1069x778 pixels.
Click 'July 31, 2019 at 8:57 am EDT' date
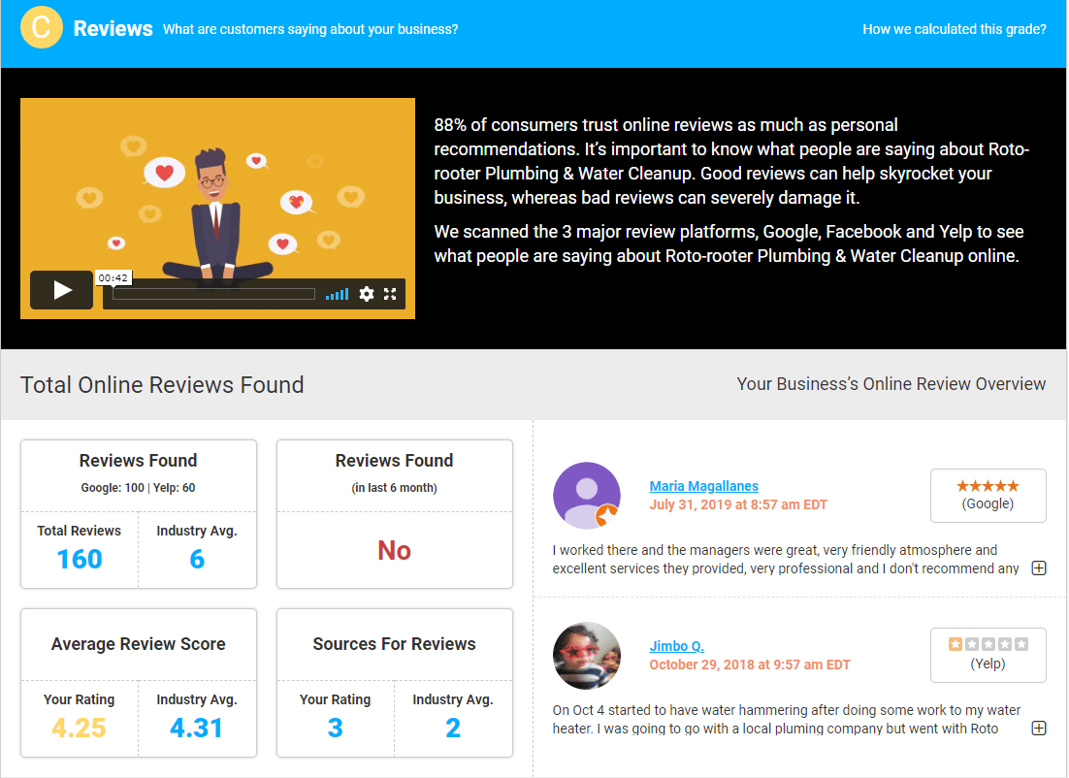[737, 504]
